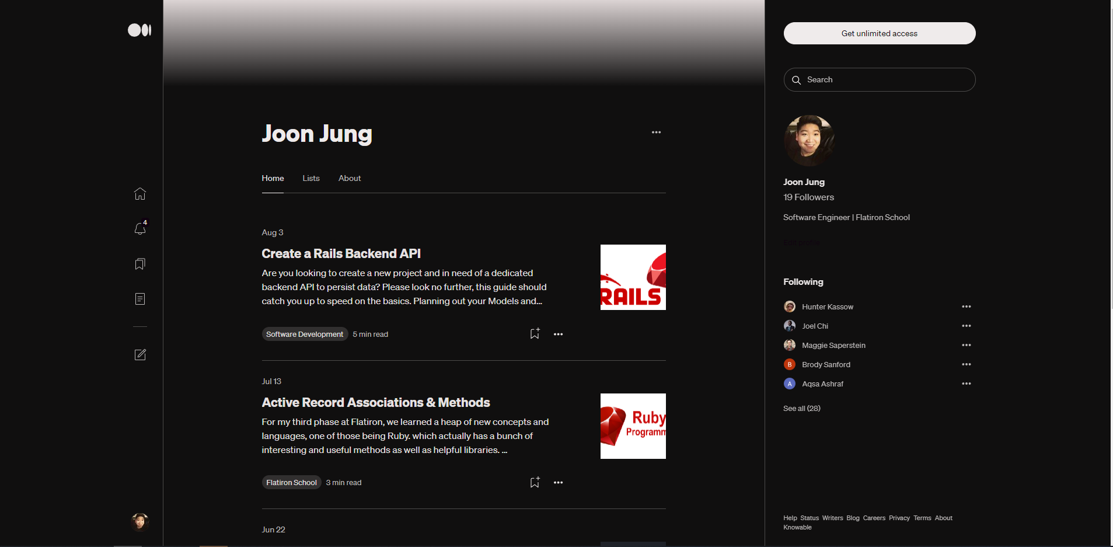Start a new story with the write icon

tap(139, 354)
